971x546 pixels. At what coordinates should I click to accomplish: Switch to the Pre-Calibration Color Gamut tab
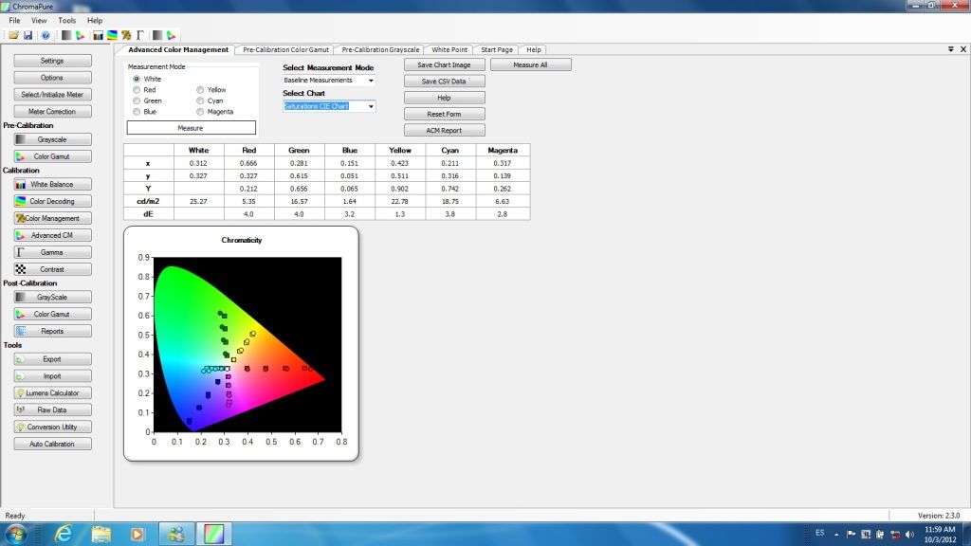pos(285,49)
